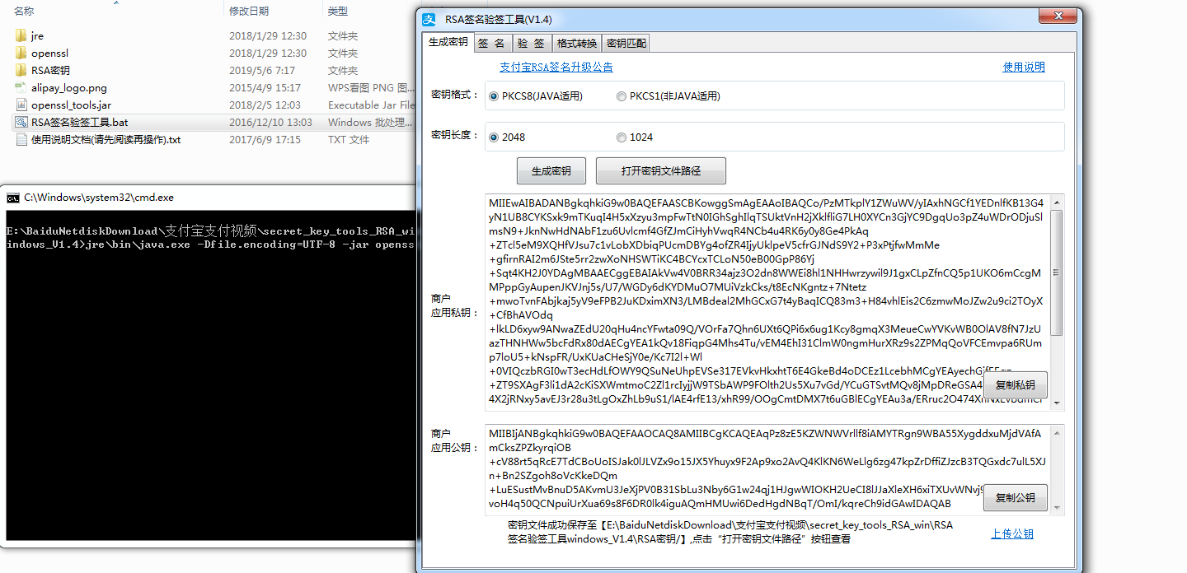Click the 2018/2/5 12:03 date cell
This screenshot has width=1187, height=573.
pyautogui.click(x=265, y=105)
